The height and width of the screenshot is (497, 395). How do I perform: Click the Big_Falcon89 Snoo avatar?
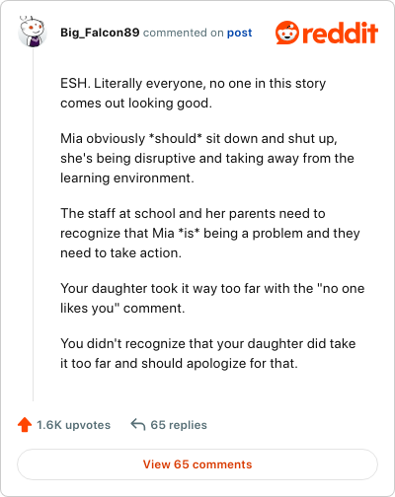coord(33,32)
